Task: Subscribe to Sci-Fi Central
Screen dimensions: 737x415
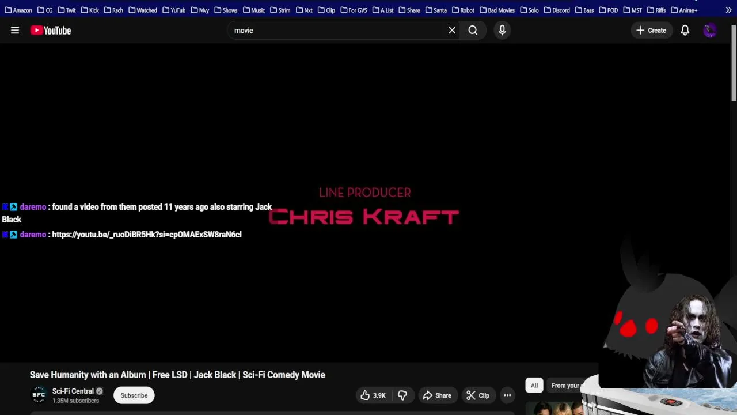Action: coord(134,395)
